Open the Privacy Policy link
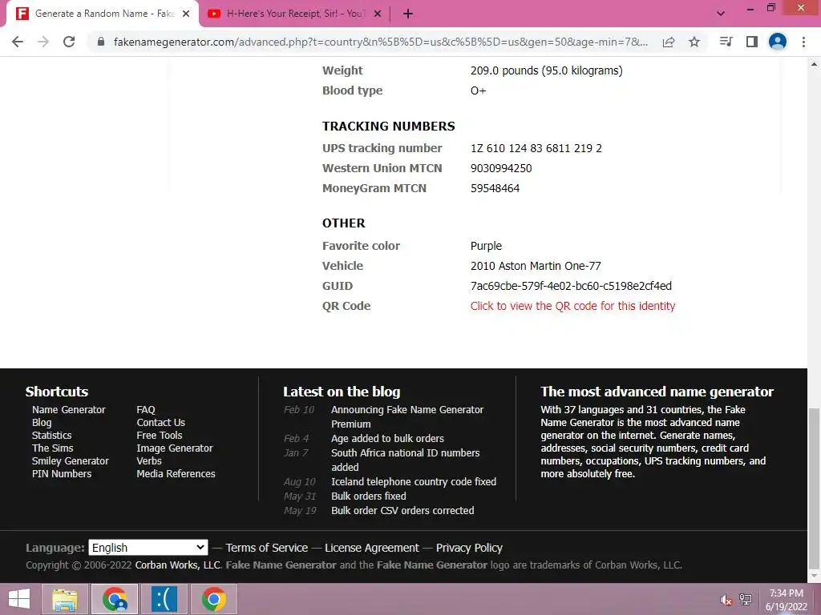The width and height of the screenshot is (821, 615). [469, 548]
